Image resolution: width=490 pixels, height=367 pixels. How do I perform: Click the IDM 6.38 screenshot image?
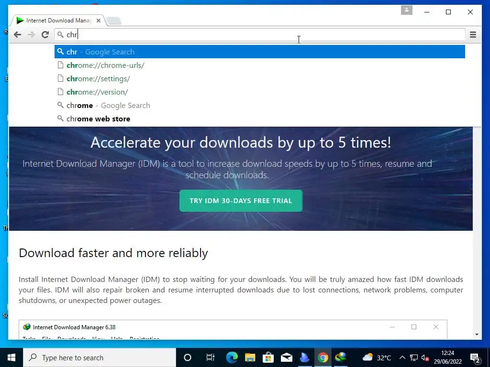click(x=233, y=329)
